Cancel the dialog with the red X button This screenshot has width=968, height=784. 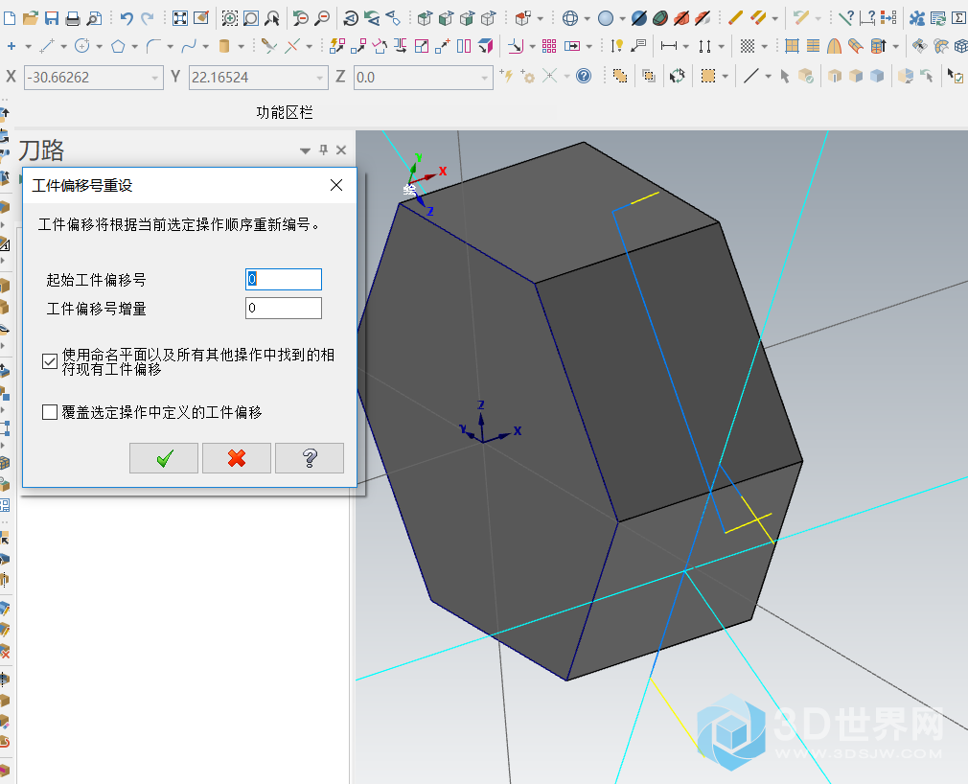[237, 458]
